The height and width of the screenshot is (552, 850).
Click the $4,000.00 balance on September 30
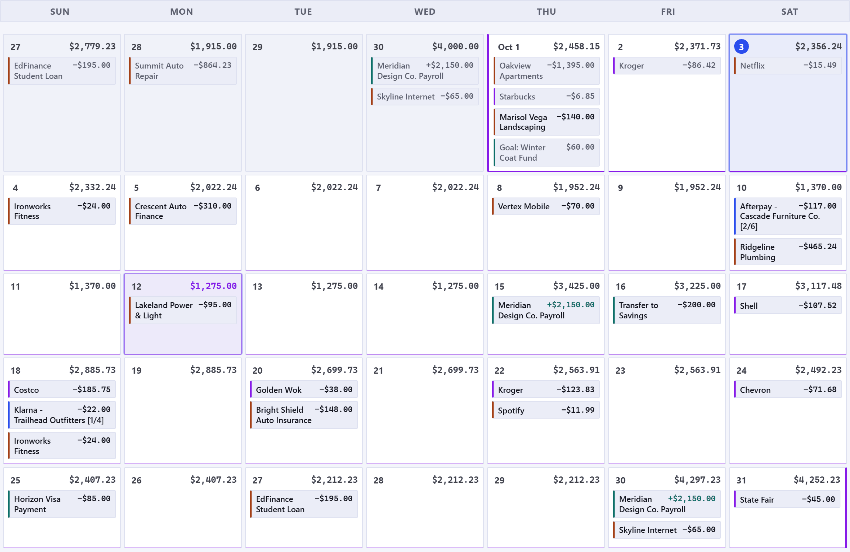tap(455, 46)
